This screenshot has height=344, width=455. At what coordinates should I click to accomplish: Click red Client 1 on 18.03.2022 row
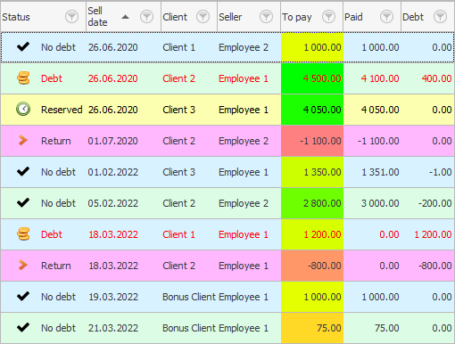pyautogui.click(x=178, y=234)
